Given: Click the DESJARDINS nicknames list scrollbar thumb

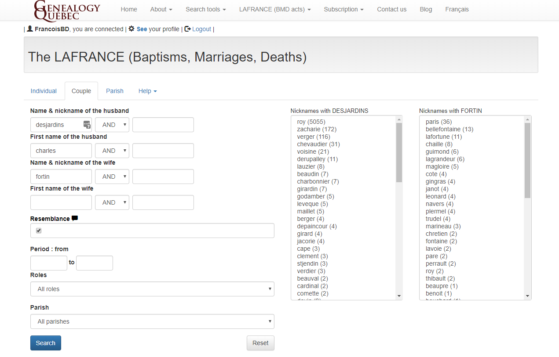Looking at the screenshot, I should pos(399,152).
